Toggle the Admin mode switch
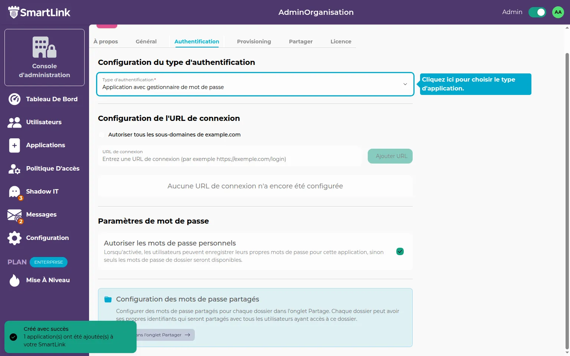 point(537,12)
